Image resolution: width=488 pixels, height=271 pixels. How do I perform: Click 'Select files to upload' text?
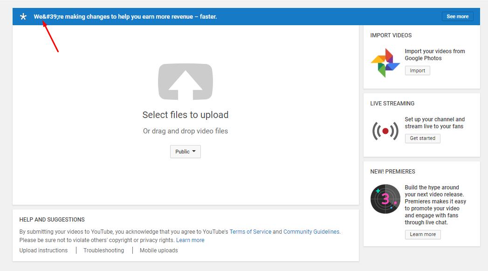click(186, 115)
